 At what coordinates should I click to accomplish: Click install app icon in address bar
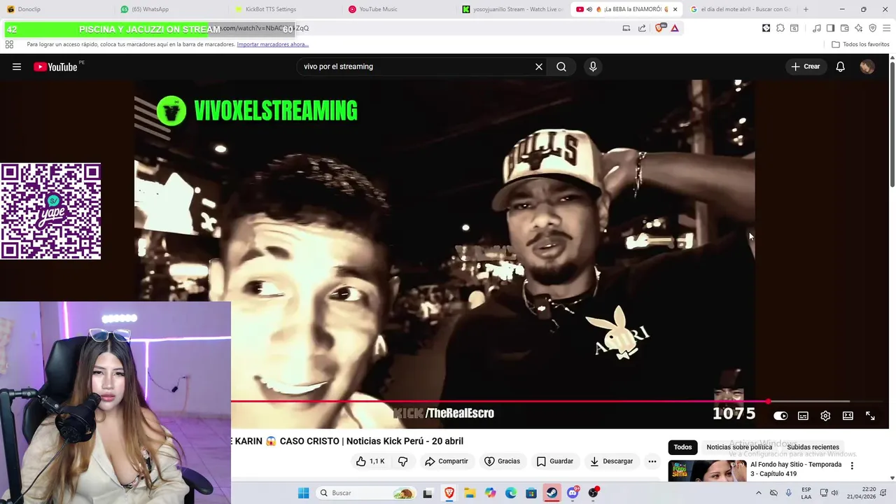pyautogui.click(x=626, y=28)
